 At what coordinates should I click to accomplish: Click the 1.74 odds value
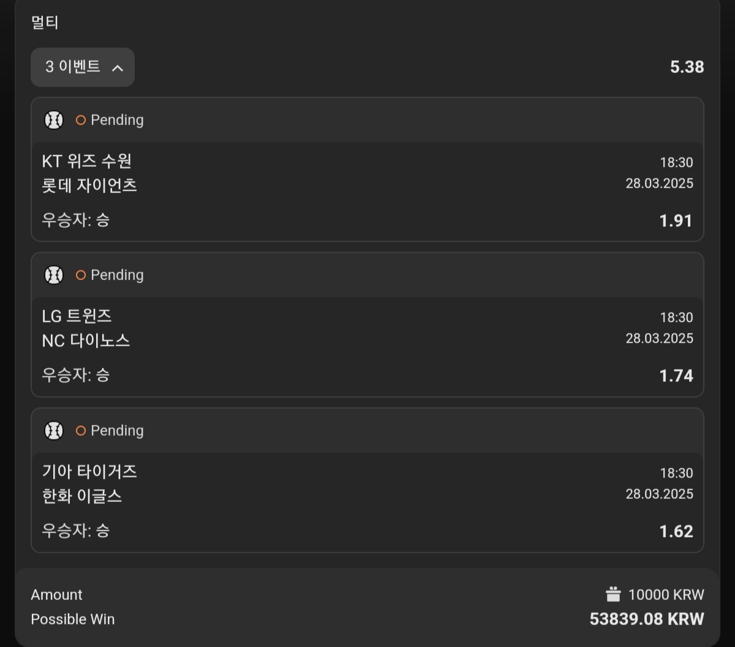point(676,376)
